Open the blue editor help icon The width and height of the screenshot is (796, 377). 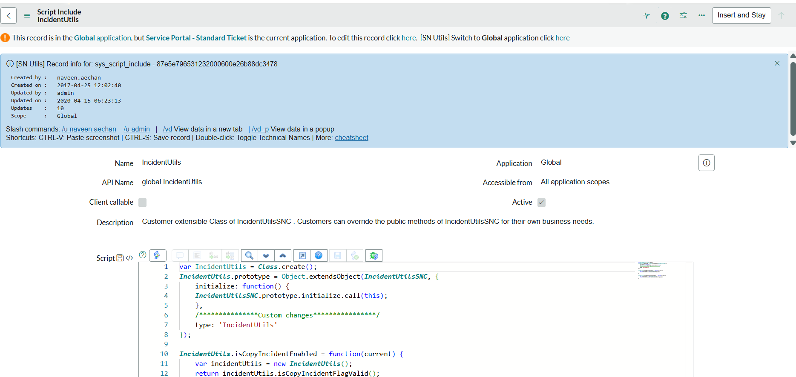pyautogui.click(x=319, y=255)
